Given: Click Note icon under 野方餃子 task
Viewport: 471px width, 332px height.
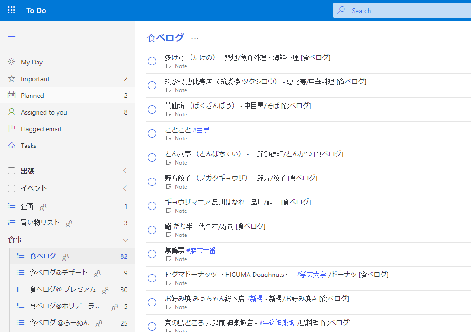Looking at the screenshot, I should pyautogui.click(x=169, y=186).
